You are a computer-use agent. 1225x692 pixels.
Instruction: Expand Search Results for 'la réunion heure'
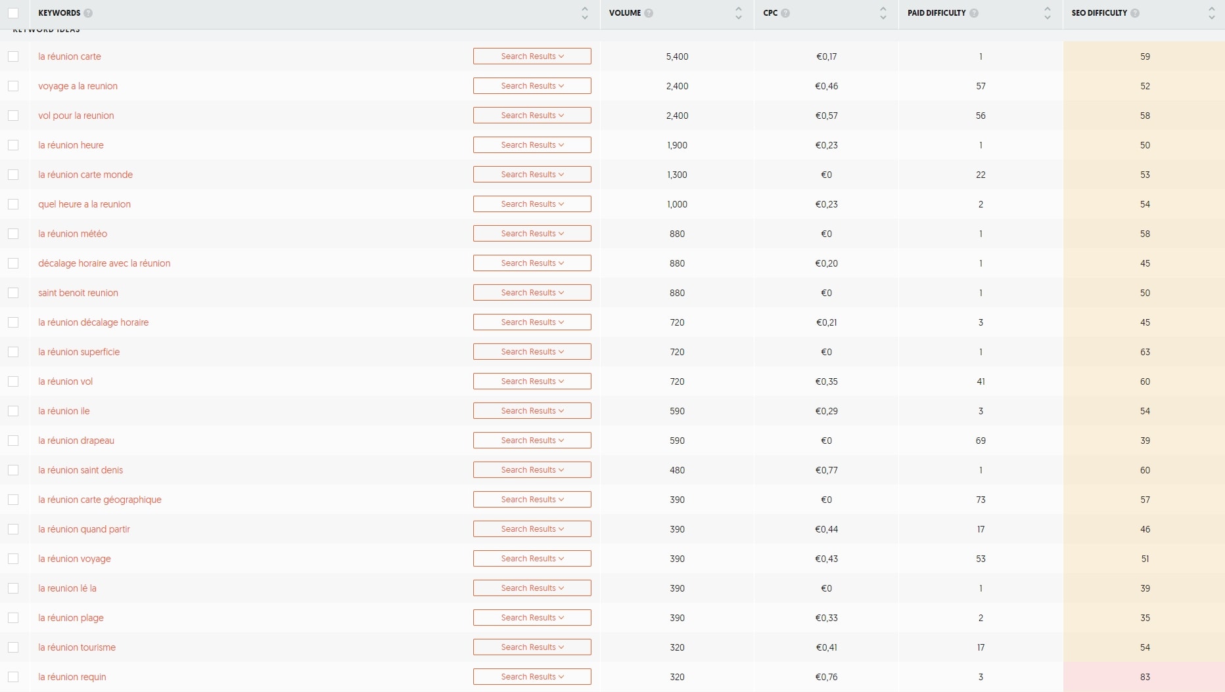(x=532, y=145)
